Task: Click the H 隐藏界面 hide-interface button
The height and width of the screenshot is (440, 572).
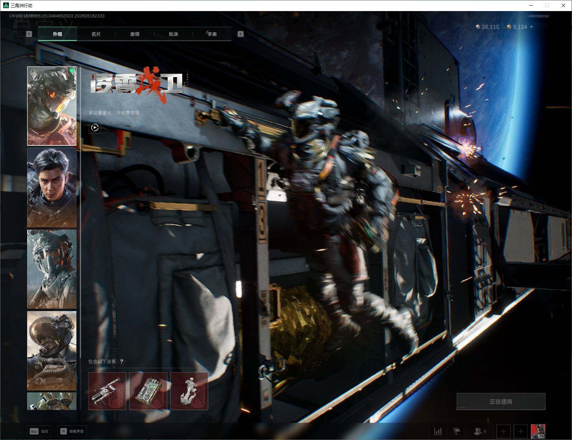Action: pyautogui.click(x=72, y=431)
